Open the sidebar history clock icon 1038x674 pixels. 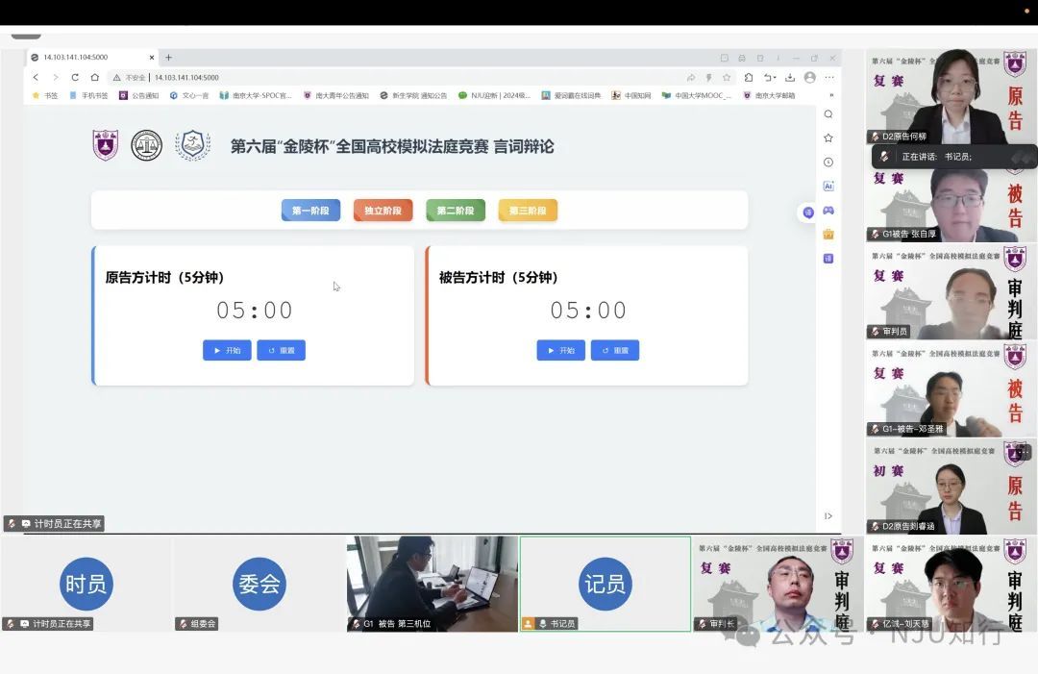pos(828,162)
